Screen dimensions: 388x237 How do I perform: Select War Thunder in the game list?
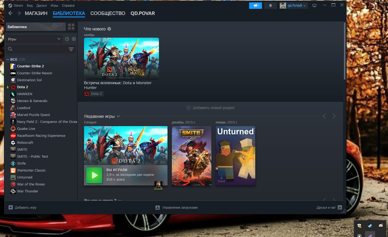point(28,191)
